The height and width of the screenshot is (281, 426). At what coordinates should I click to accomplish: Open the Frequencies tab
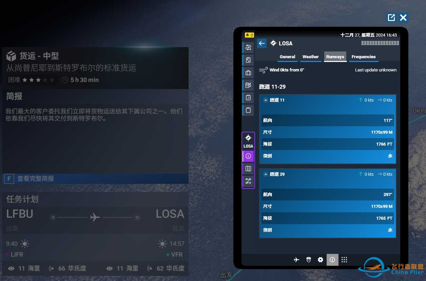(x=363, y=57)
